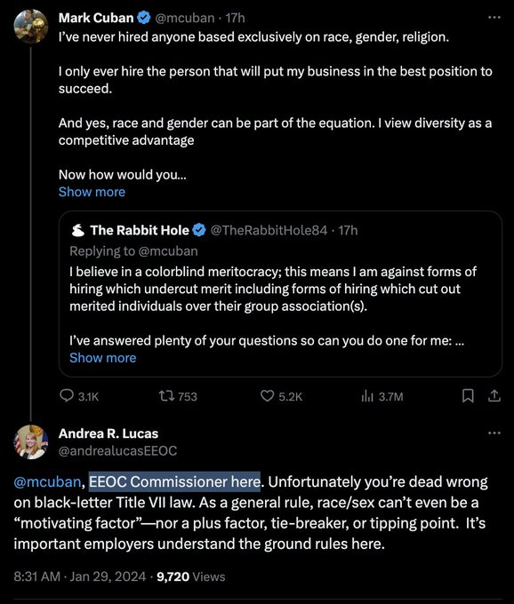This screenshot has height=604, width=514.
Task: Like Mark Cuban's tweet via heart icon
Action: tap(267, 395)
